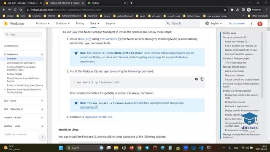Open the Products dropdown menu
Screen dimensions: 270x152
(43, 23)
